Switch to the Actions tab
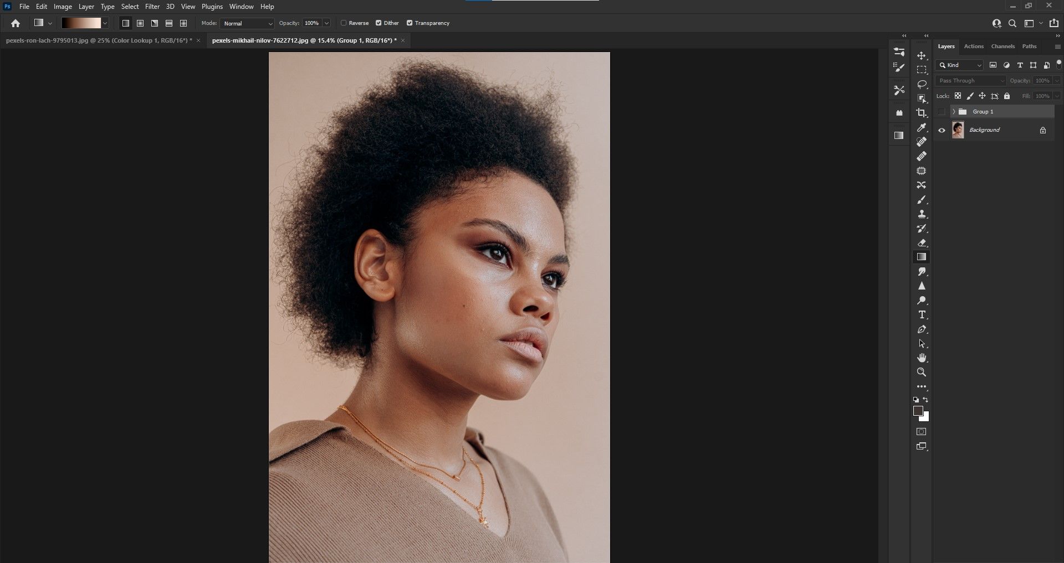This screenshot has width=1064, height=563. click(x=974, y=47)
